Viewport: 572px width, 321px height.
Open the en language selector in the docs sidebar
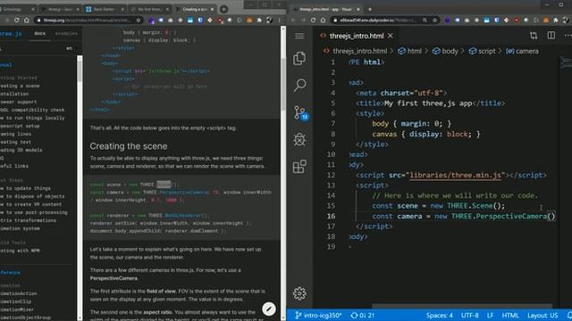pos(69,48)
